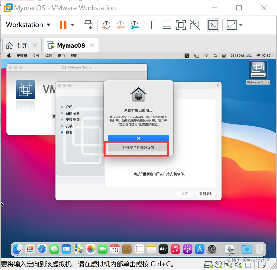Open the 文件 menu
277x270 pixels.
(x=36, y=56)
